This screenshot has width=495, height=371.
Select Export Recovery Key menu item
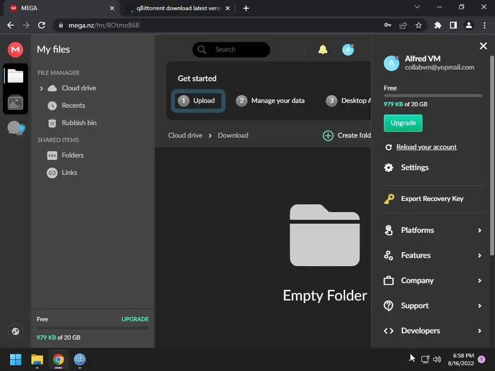pos(433,199)
